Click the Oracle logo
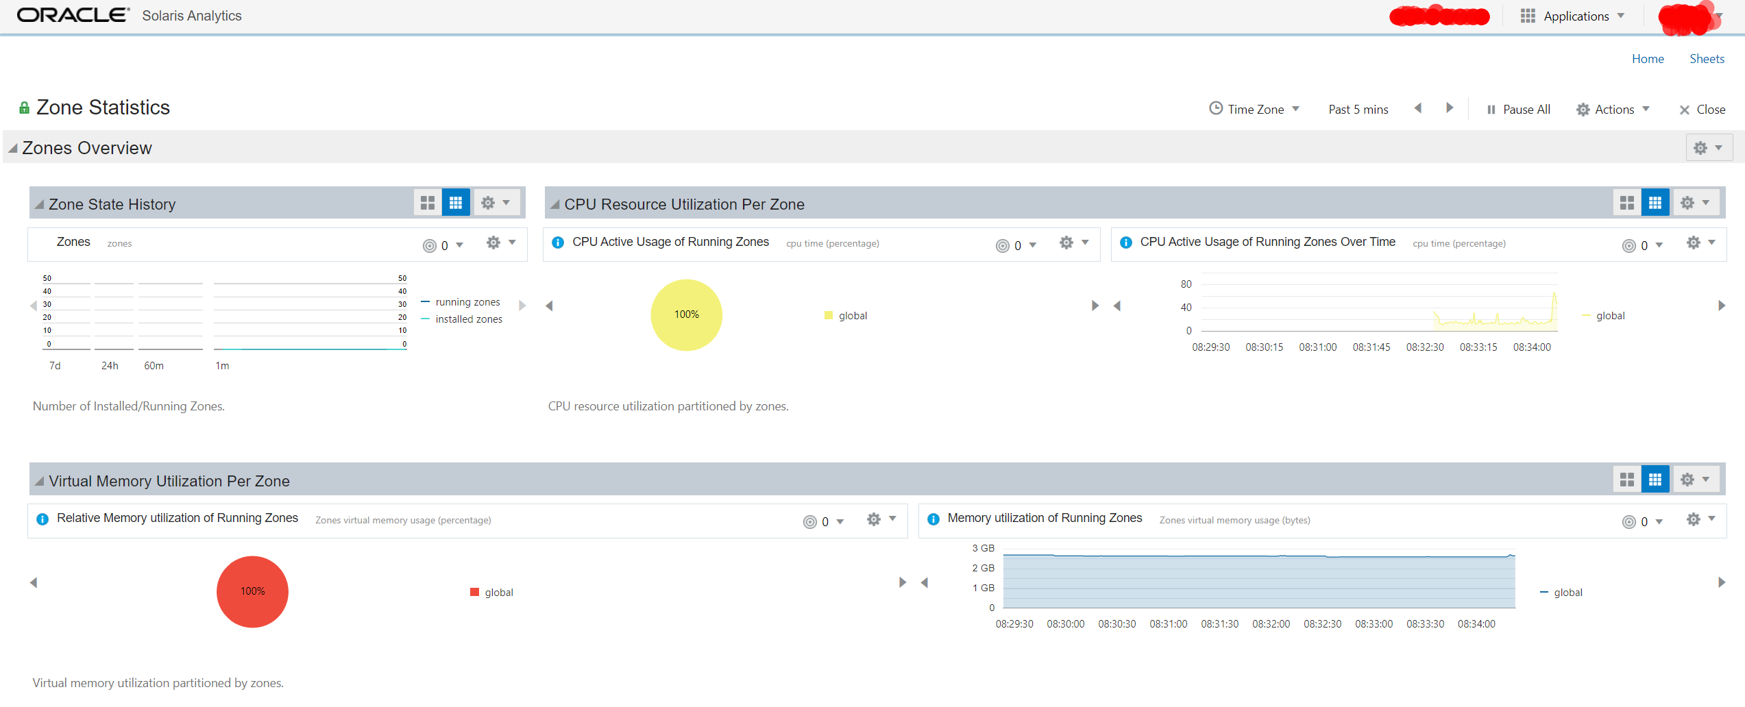Image resolution: width=1745 pixels, height=707 pixels. pyautogui.click(x=73, y=15)
